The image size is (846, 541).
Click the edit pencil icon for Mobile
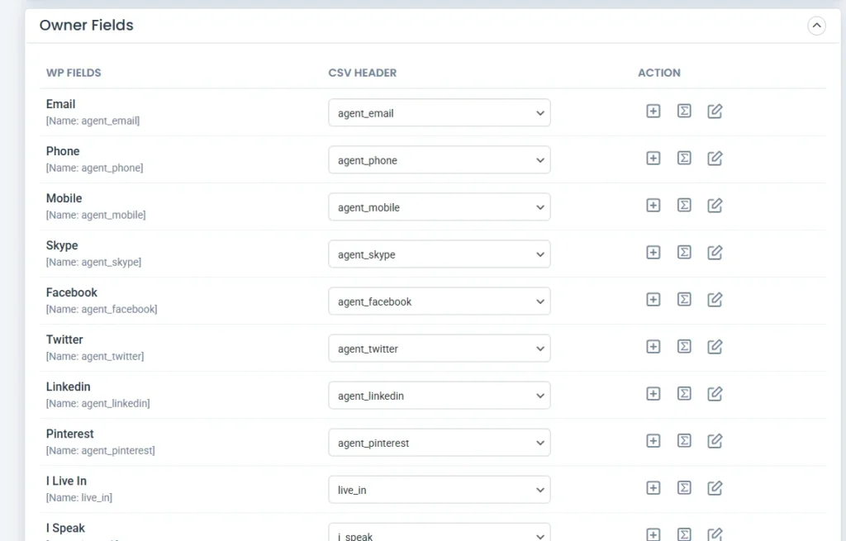tap(715, 206)
